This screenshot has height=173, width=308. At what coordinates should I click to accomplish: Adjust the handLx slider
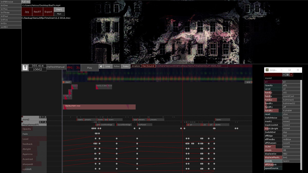[273, 93]
